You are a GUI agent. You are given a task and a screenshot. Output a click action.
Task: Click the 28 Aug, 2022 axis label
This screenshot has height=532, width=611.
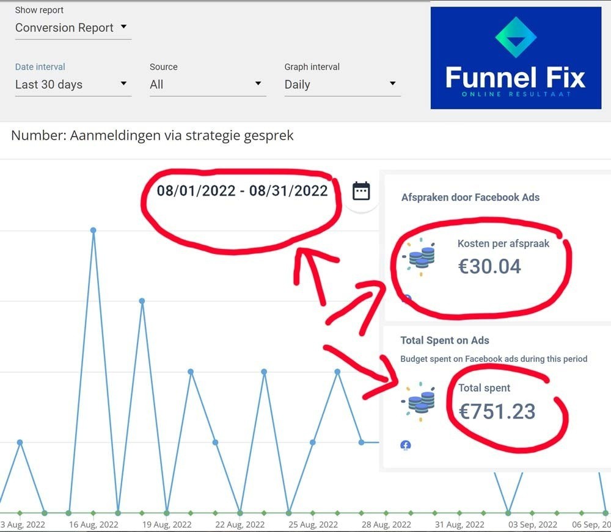coord(386,525)
